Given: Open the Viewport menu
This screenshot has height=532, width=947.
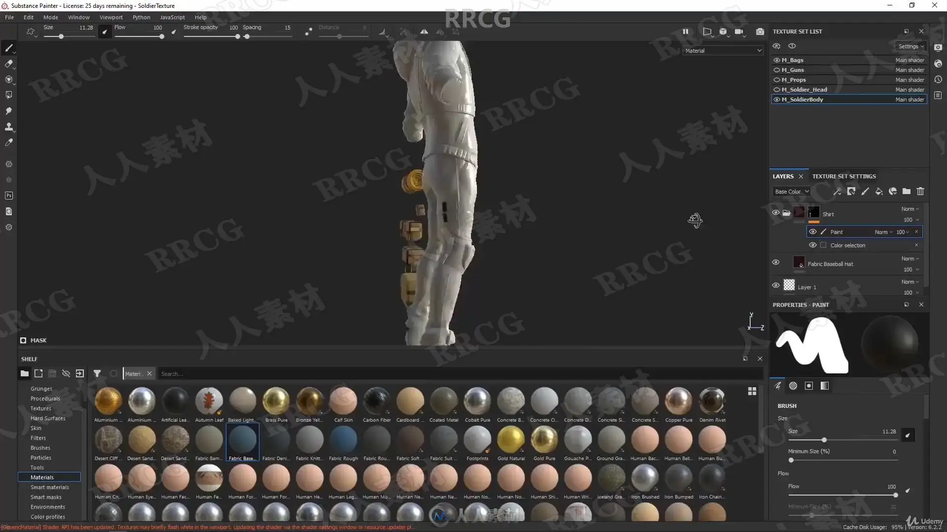Looking at the screenshot, I should click(111, 17).
